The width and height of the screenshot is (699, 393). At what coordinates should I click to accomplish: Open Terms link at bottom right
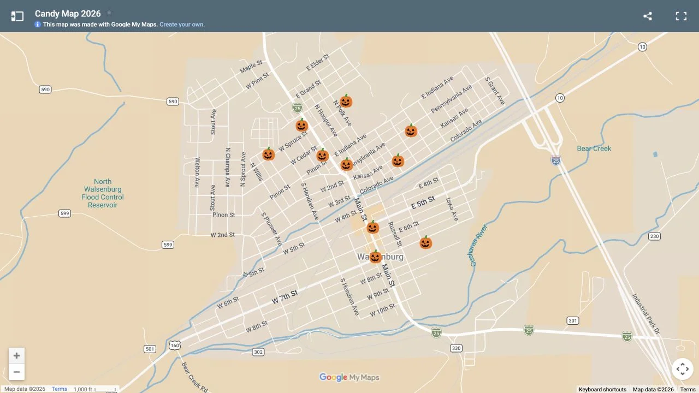pos(688,389)
